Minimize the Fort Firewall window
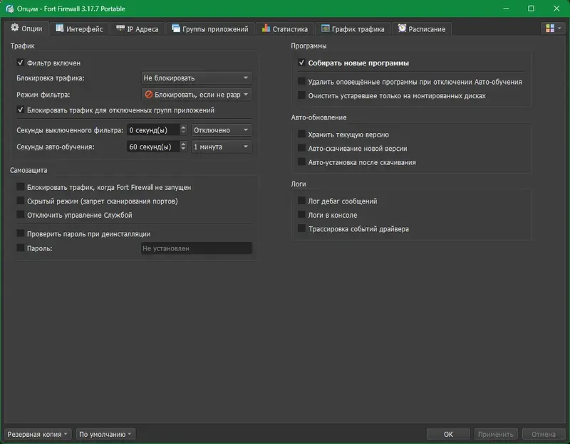This screenshot has height=444, width=570. pyautogui.click(x=506, y=9)
